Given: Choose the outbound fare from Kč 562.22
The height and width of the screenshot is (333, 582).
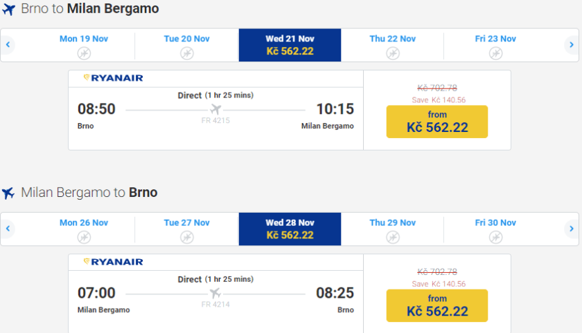Looking at the screenshot, I should coord(437,122).
